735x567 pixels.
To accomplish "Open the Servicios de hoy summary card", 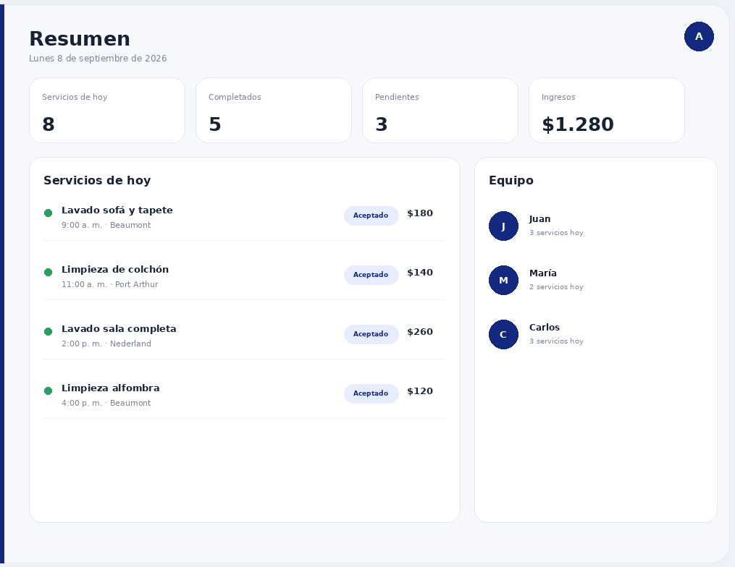I will (107, 111).
